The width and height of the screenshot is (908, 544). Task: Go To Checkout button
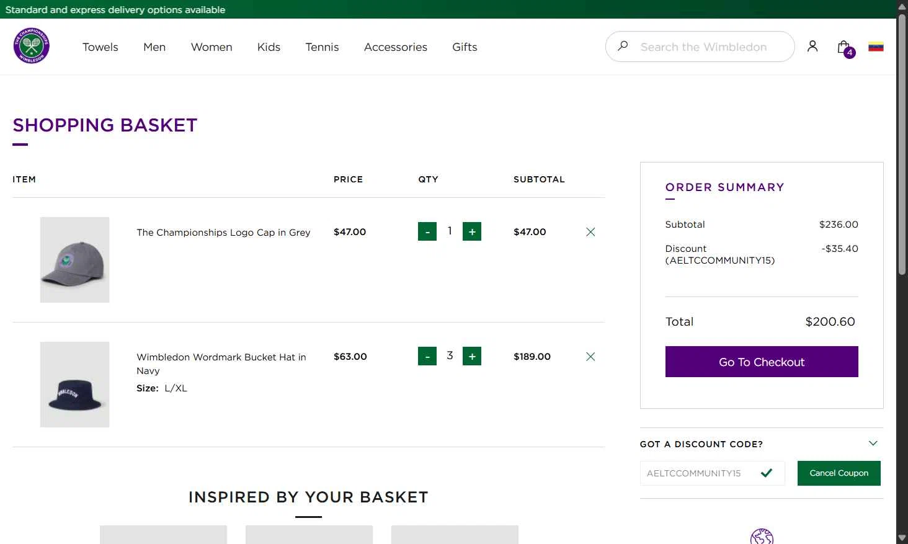click(762, 362)
